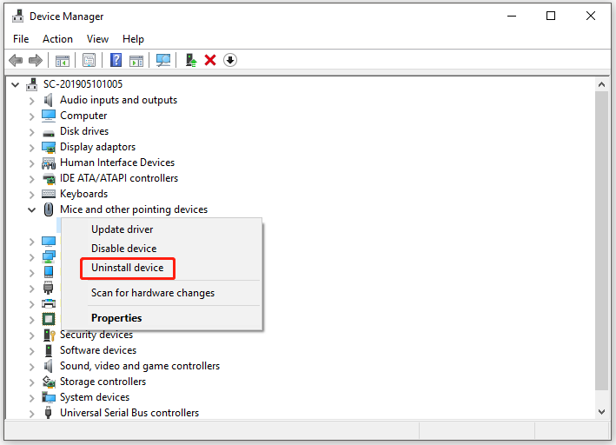Image resolution: width=616 pixels, height=445 pixels.
Task: Click the black down-arrow toolbar icon
Action: pos(230,60)
